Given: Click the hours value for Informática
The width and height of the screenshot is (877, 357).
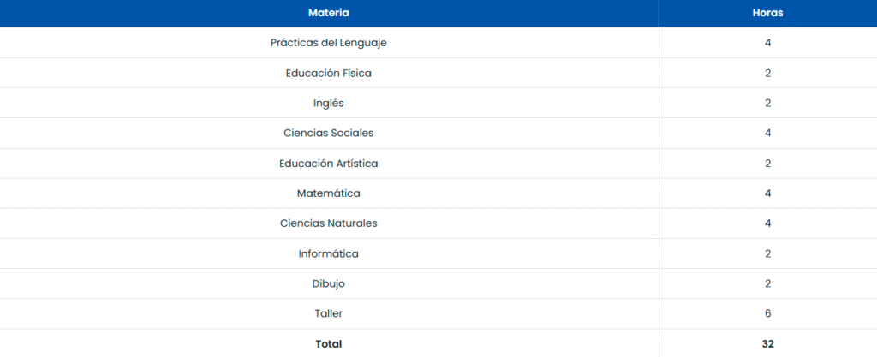Looking at the screenshot, I should (767, 253).
